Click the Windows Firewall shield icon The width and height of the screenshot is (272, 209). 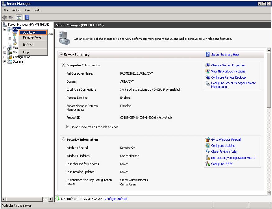tap(208, 139)
